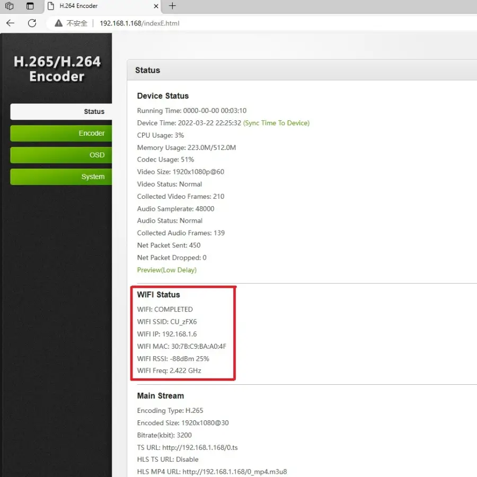Click Sync Time To Device link
Screen dimensions: 477x477
(x=276, y=123)
